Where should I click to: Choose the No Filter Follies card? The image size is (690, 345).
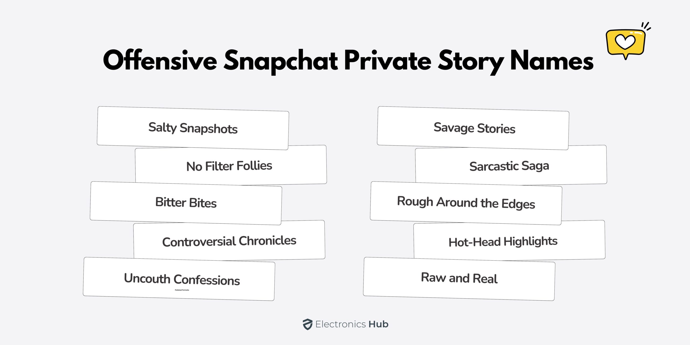[x=229, y=166]
